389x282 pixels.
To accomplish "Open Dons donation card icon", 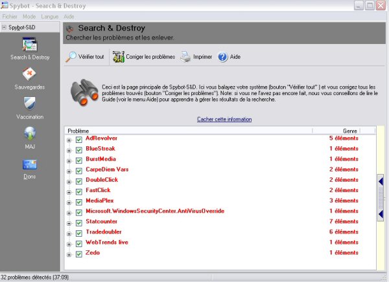I will pyautogui.click(x=30, y=164).
